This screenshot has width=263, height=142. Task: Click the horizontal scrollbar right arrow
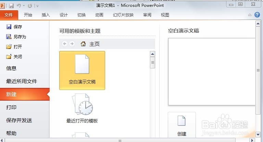pyautogui.click(x=252, y=140)
